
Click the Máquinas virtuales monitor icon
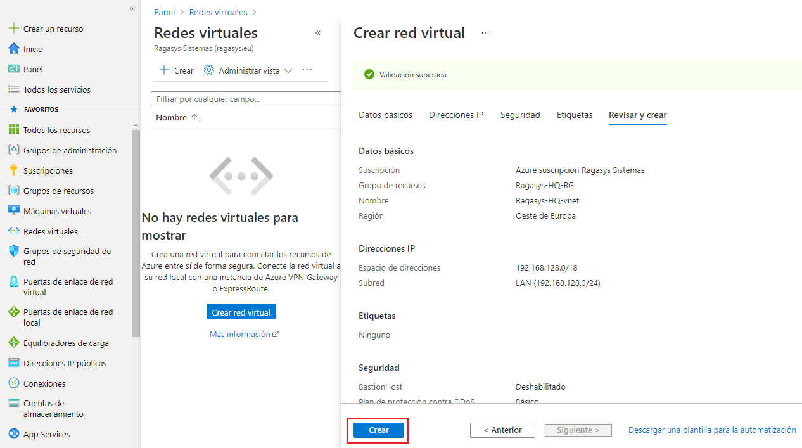[13, 211]
